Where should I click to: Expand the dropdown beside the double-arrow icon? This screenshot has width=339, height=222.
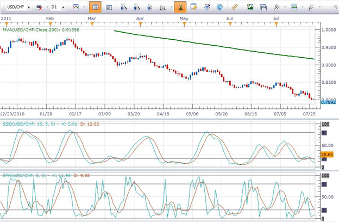[303, 7]
